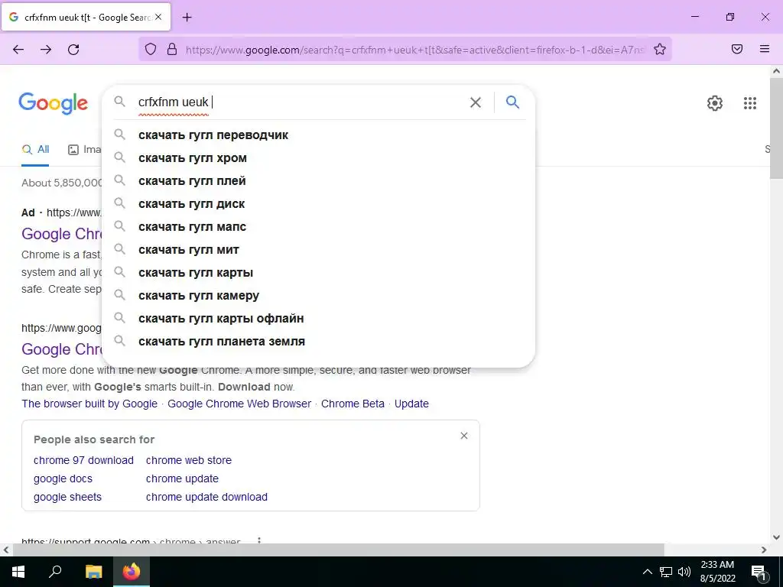Go forward with the browser forward arrow
783x587 pixels.
(46, 49)
